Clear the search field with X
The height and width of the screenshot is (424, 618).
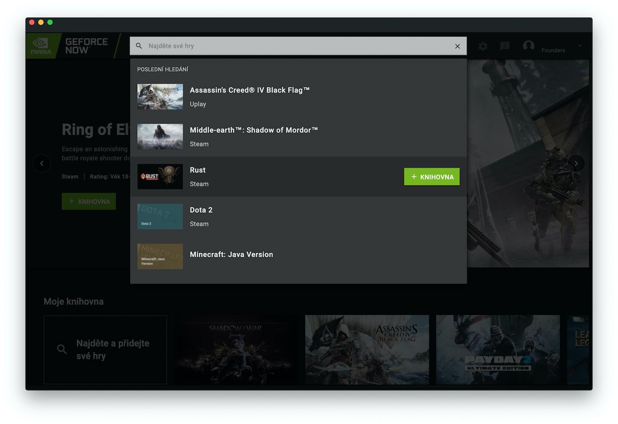(457, 46)
